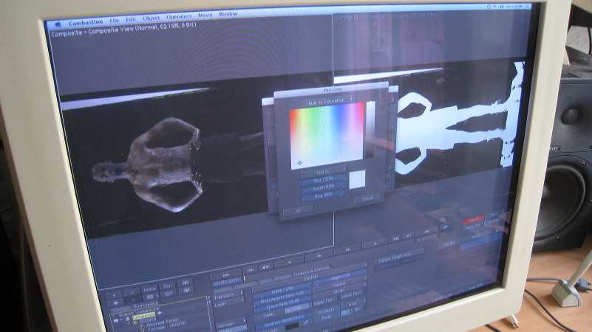Open the File menu
The image size is (592, 332).
tap(114, 21)
